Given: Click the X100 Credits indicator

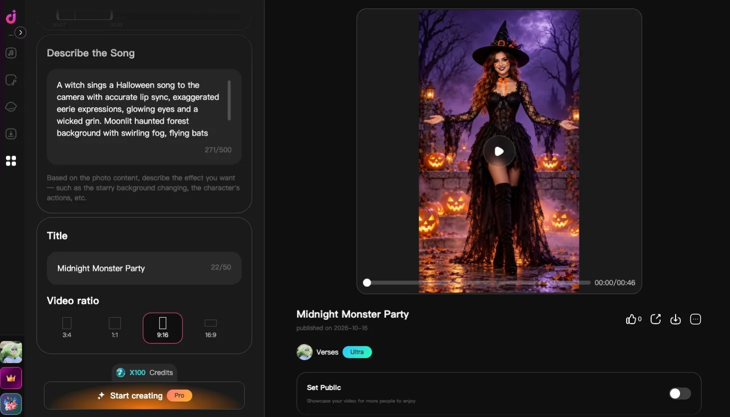Looking at the screenshot, I should pos(144,373).
